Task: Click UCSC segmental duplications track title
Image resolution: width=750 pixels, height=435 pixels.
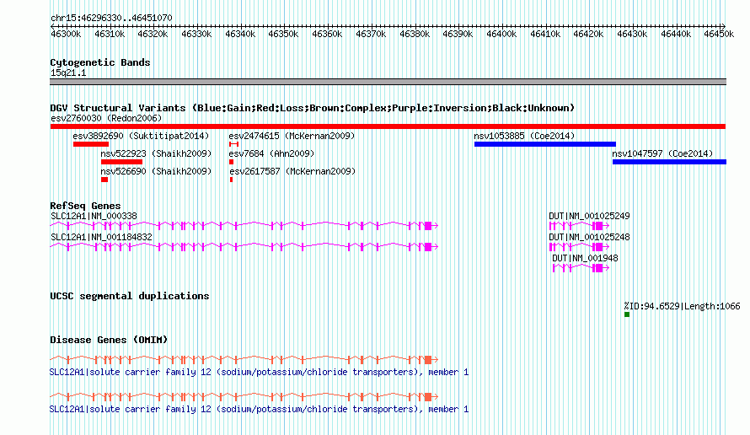Action: [x=130, y=296]
